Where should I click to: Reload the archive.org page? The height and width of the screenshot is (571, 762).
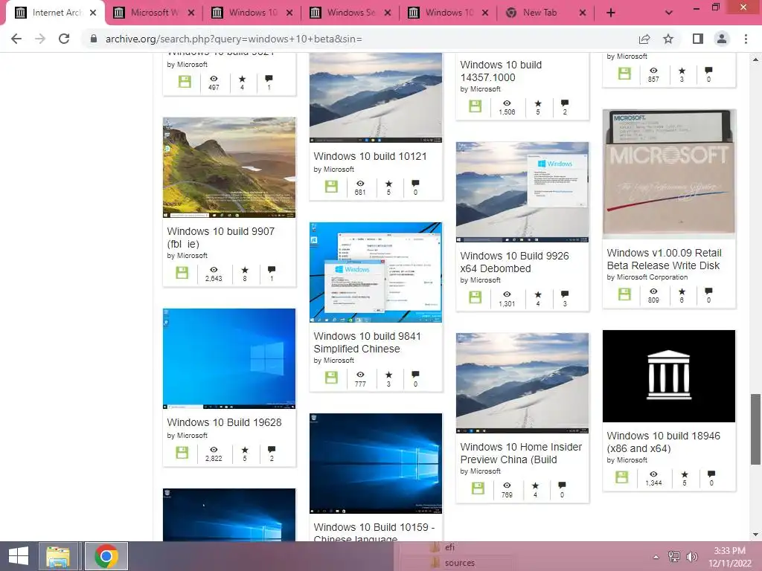[64, 39]
